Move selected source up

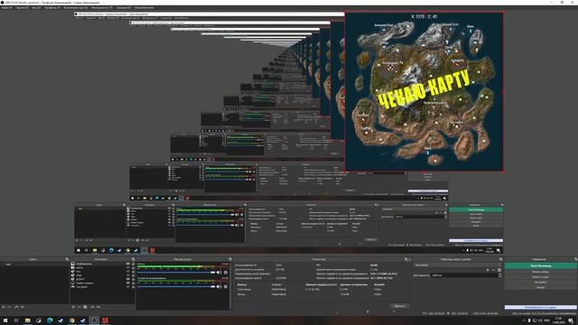pyautogui.click(x=92, y=307)
